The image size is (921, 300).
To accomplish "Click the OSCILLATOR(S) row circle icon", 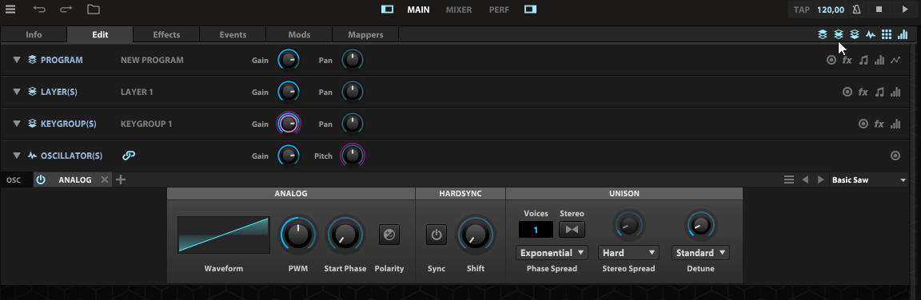I will point(895,156).
